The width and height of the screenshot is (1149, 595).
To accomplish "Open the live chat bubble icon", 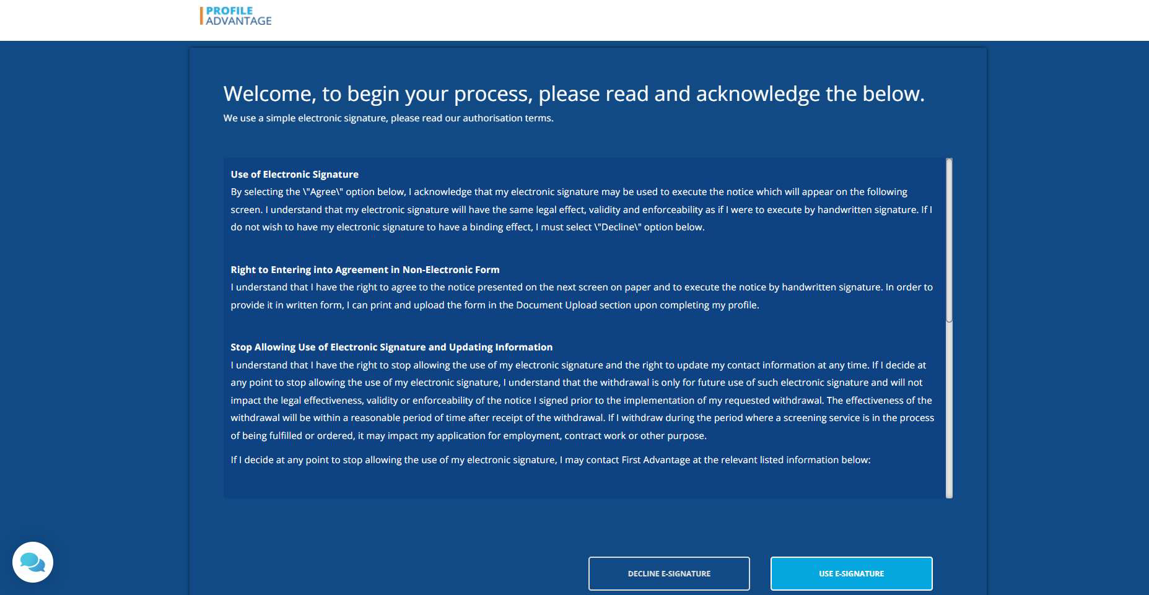I will click(33, 562).
